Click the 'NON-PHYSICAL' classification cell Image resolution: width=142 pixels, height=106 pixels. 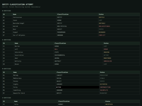click(x=77, y=26)
